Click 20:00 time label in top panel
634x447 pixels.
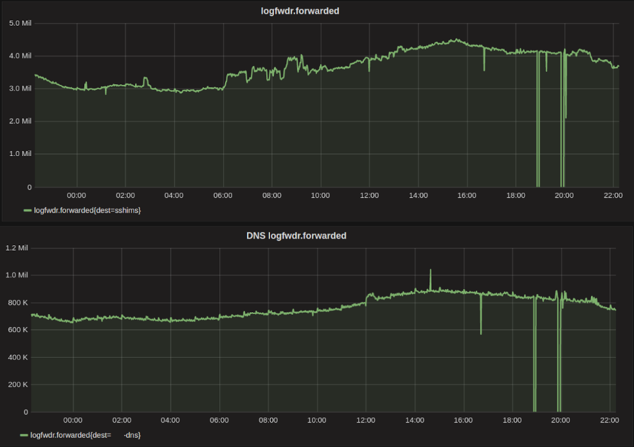(564, 195)
